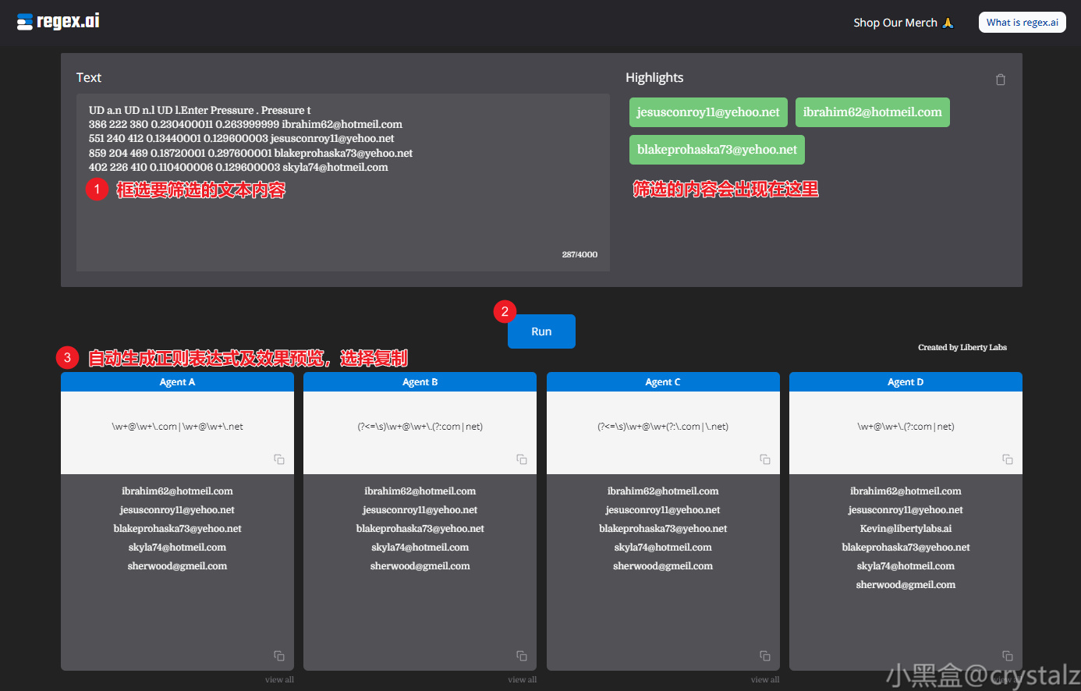Copy Agent B's matched results

click(x=522, y=656)
